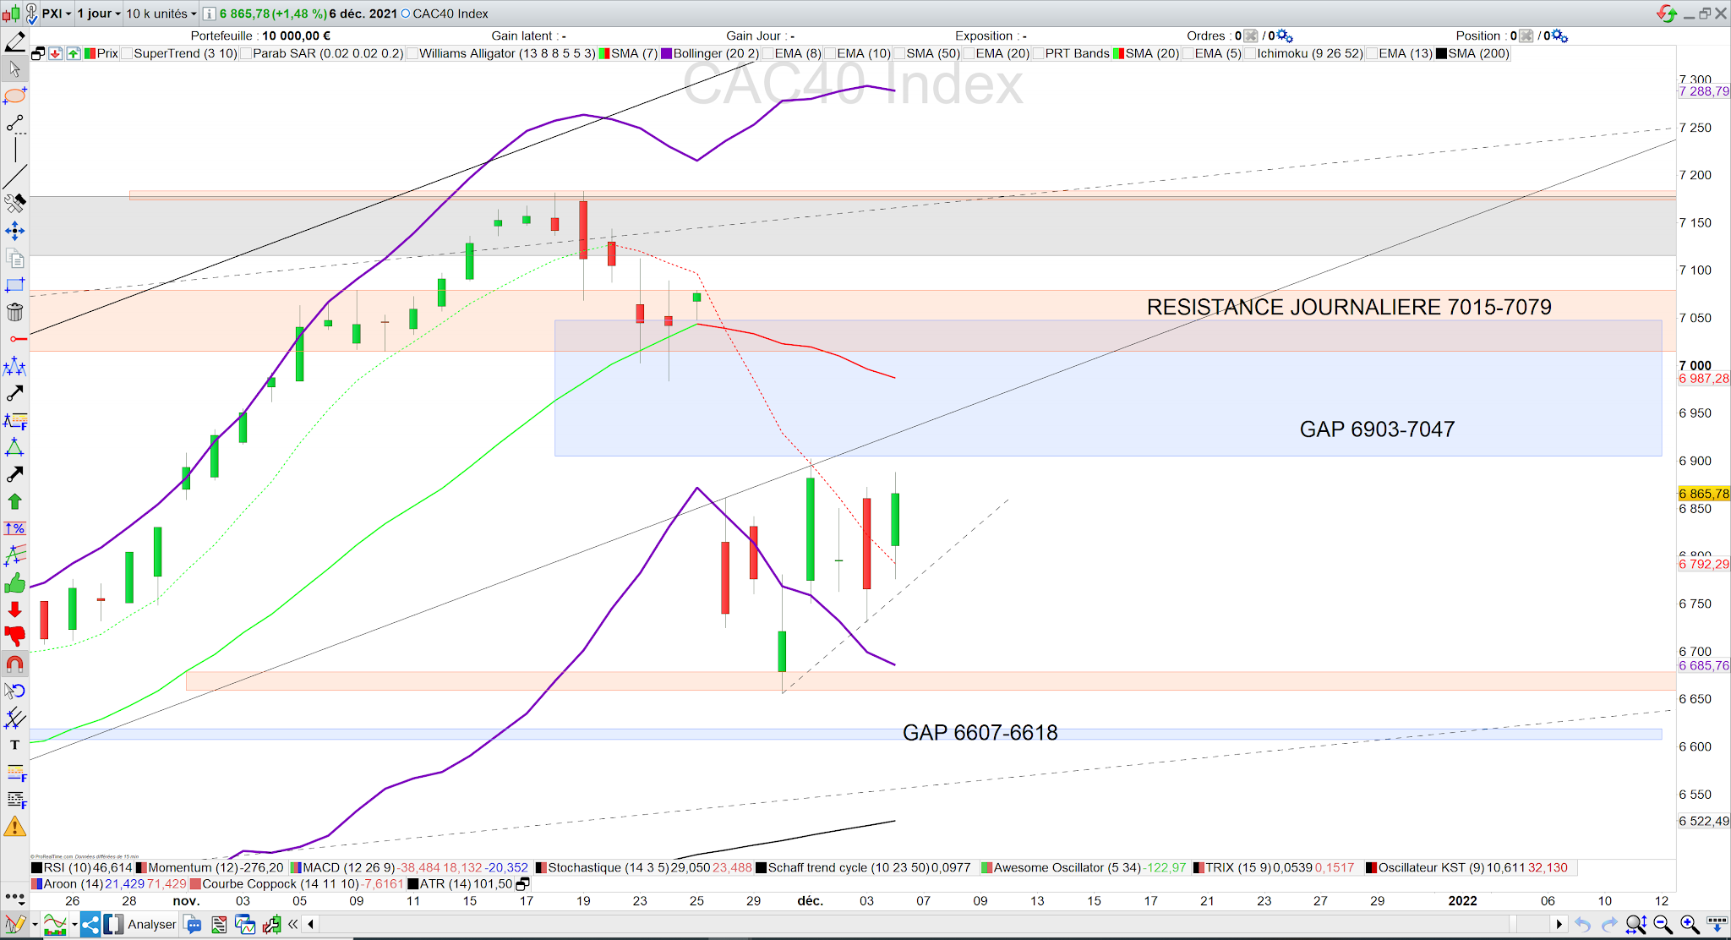Click the ProRealTime logo icon top right

(x=1666, y=13)
